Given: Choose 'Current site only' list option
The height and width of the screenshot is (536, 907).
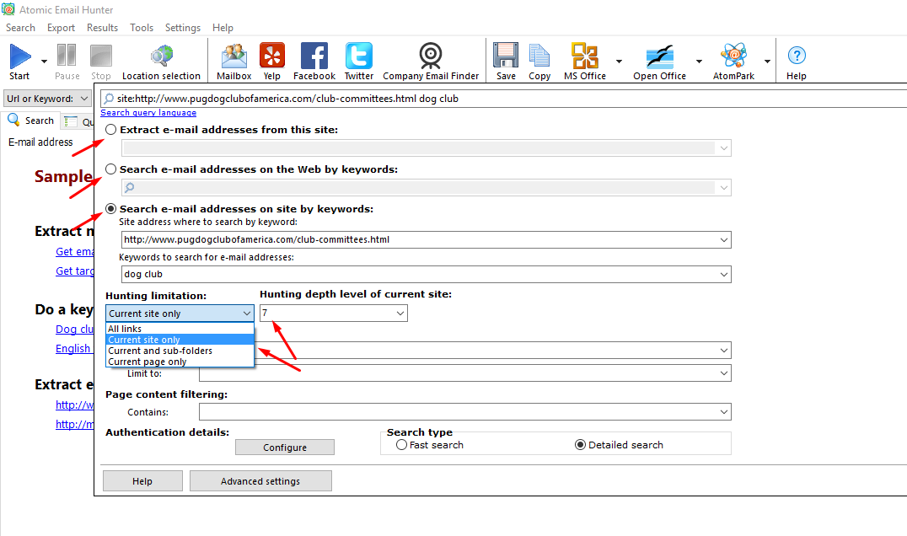Looking at the screenshot, I should click(x=180, y=340).
